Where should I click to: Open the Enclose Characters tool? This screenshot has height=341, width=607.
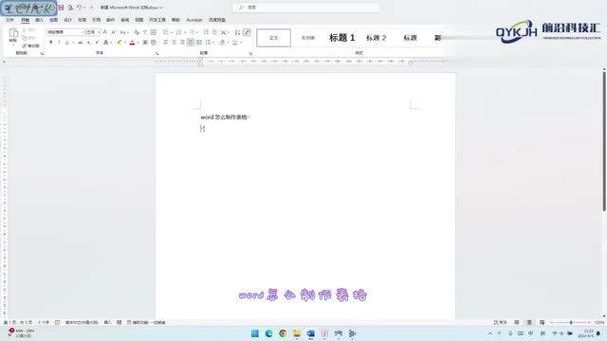click(x=154, y=42)
